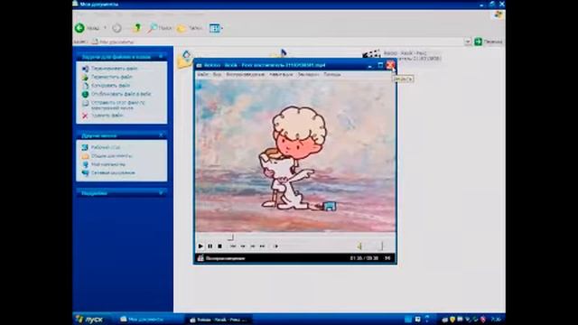Open Desktop (Рабочий стол) link
Screen dimensions: 578x325
(x=106, y=147)
